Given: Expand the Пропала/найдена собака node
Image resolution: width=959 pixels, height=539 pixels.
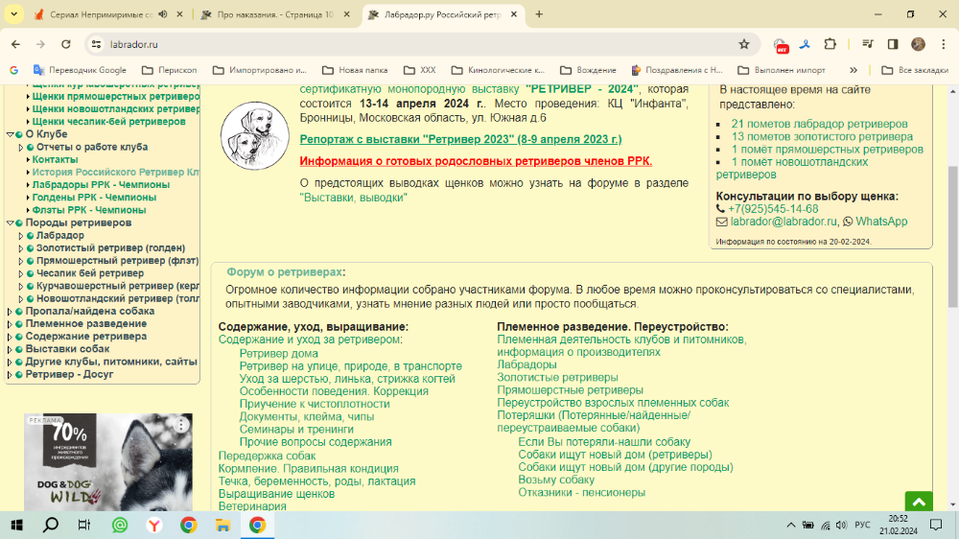Looking at the screenshot, I should [x=10, y=312].
